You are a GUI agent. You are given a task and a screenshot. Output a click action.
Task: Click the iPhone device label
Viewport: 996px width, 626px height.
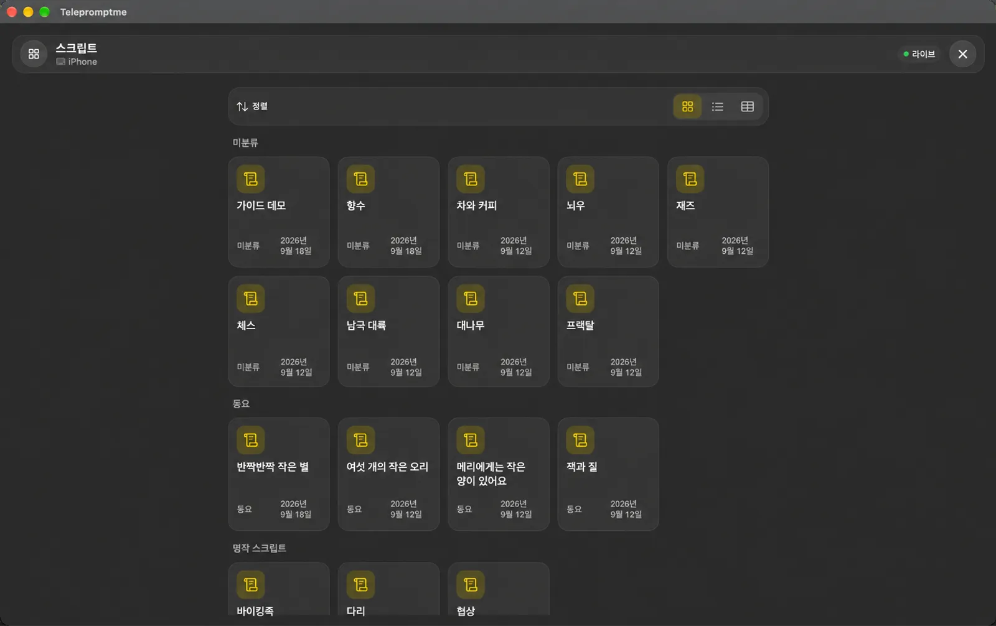point(77,62)
